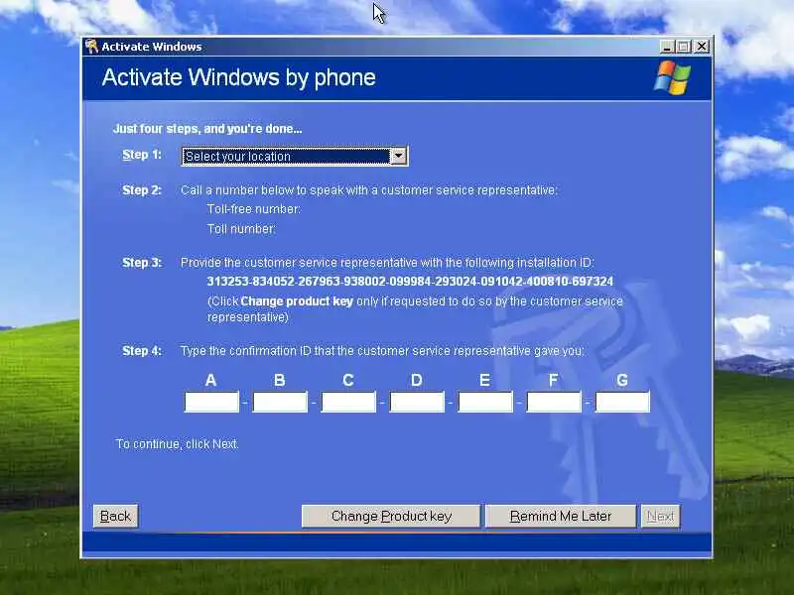Viewport: 794px width, 595px height.
Task: Click the 'To continue, click Next.' text
Action: [178, 443]
